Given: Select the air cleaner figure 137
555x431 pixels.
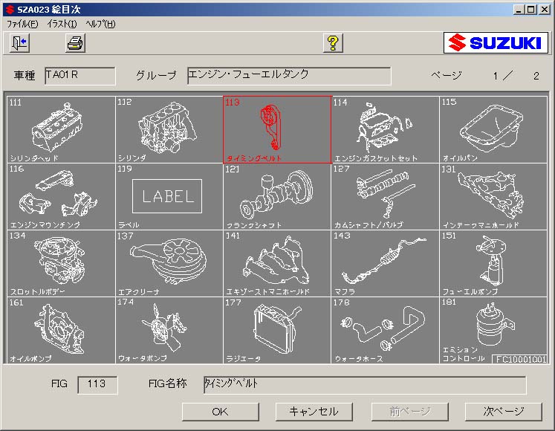Looking at the screenshot, I should tap(169, 263).
